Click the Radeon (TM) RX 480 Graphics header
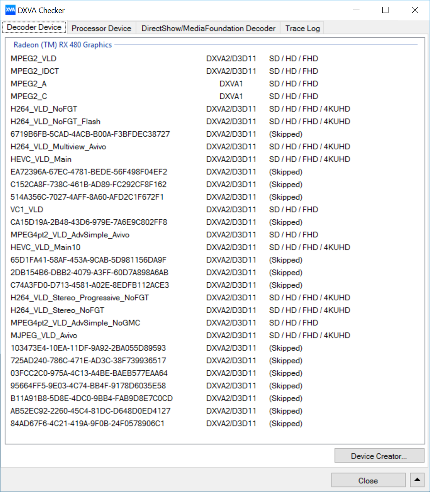The image size is (430, 492). (x=63, y=45)
